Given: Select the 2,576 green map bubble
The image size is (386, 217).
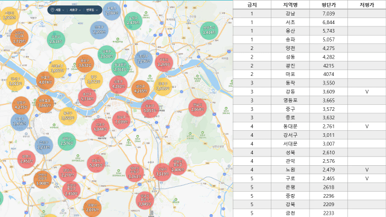Looking at the screenshot, I should 67,141.
